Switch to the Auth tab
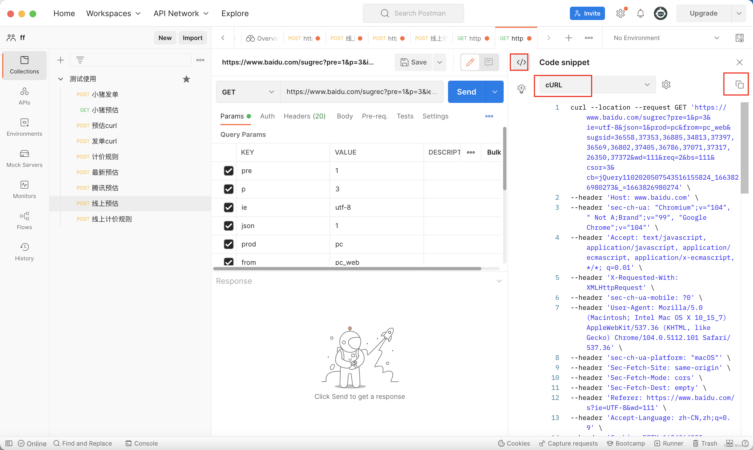 pos(267,116)
